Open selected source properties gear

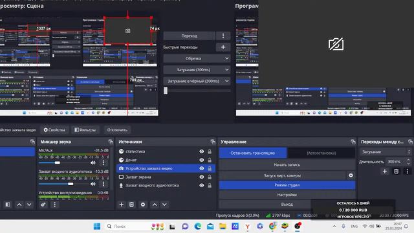point(143,205)
